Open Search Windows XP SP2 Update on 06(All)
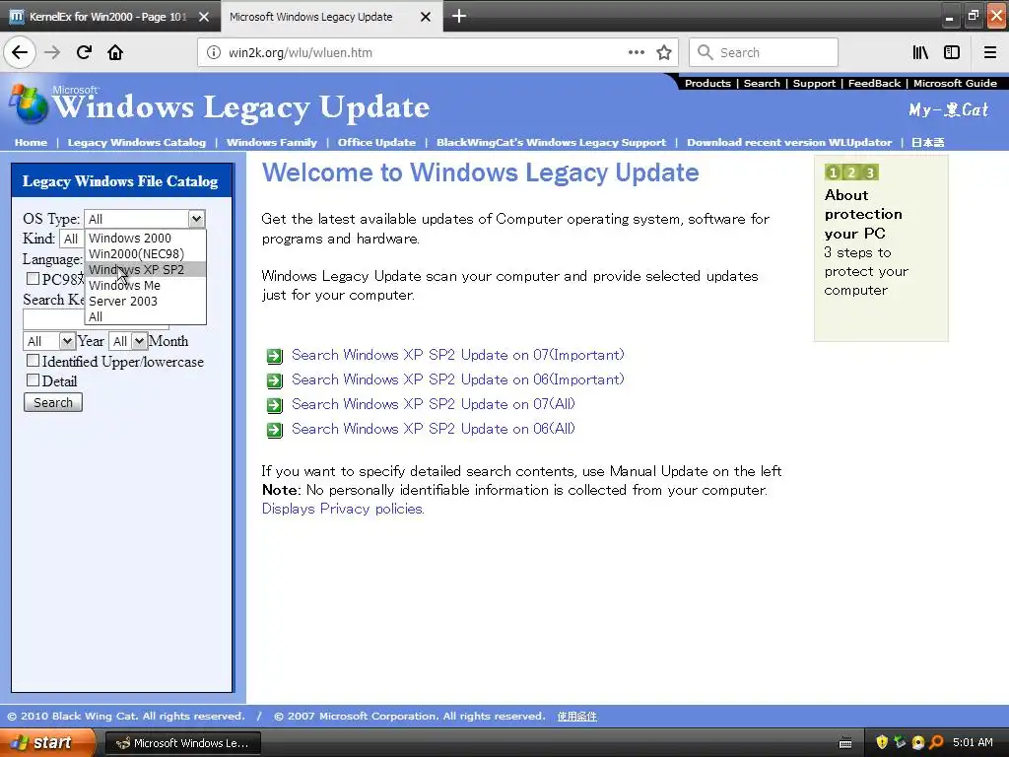This screenshot has height=757, width=1009. click(x=434, y=429)
